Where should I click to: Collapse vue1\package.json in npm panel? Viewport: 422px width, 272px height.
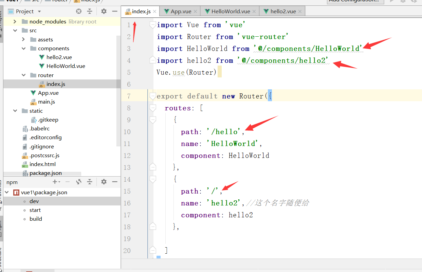pyautogui.click(x=7, y=192)
